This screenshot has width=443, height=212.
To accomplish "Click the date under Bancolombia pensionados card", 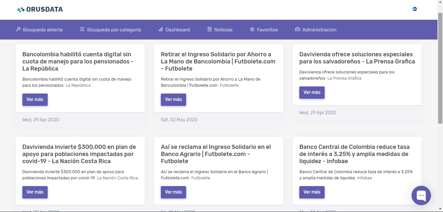I will (x=41, y=120).
